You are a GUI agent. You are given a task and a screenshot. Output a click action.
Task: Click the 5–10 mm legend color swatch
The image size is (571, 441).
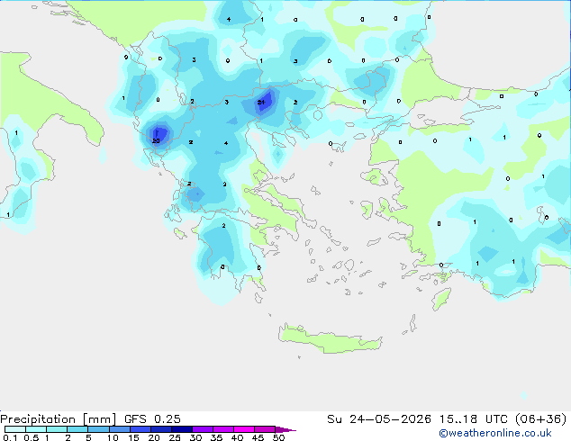(98, 429)
